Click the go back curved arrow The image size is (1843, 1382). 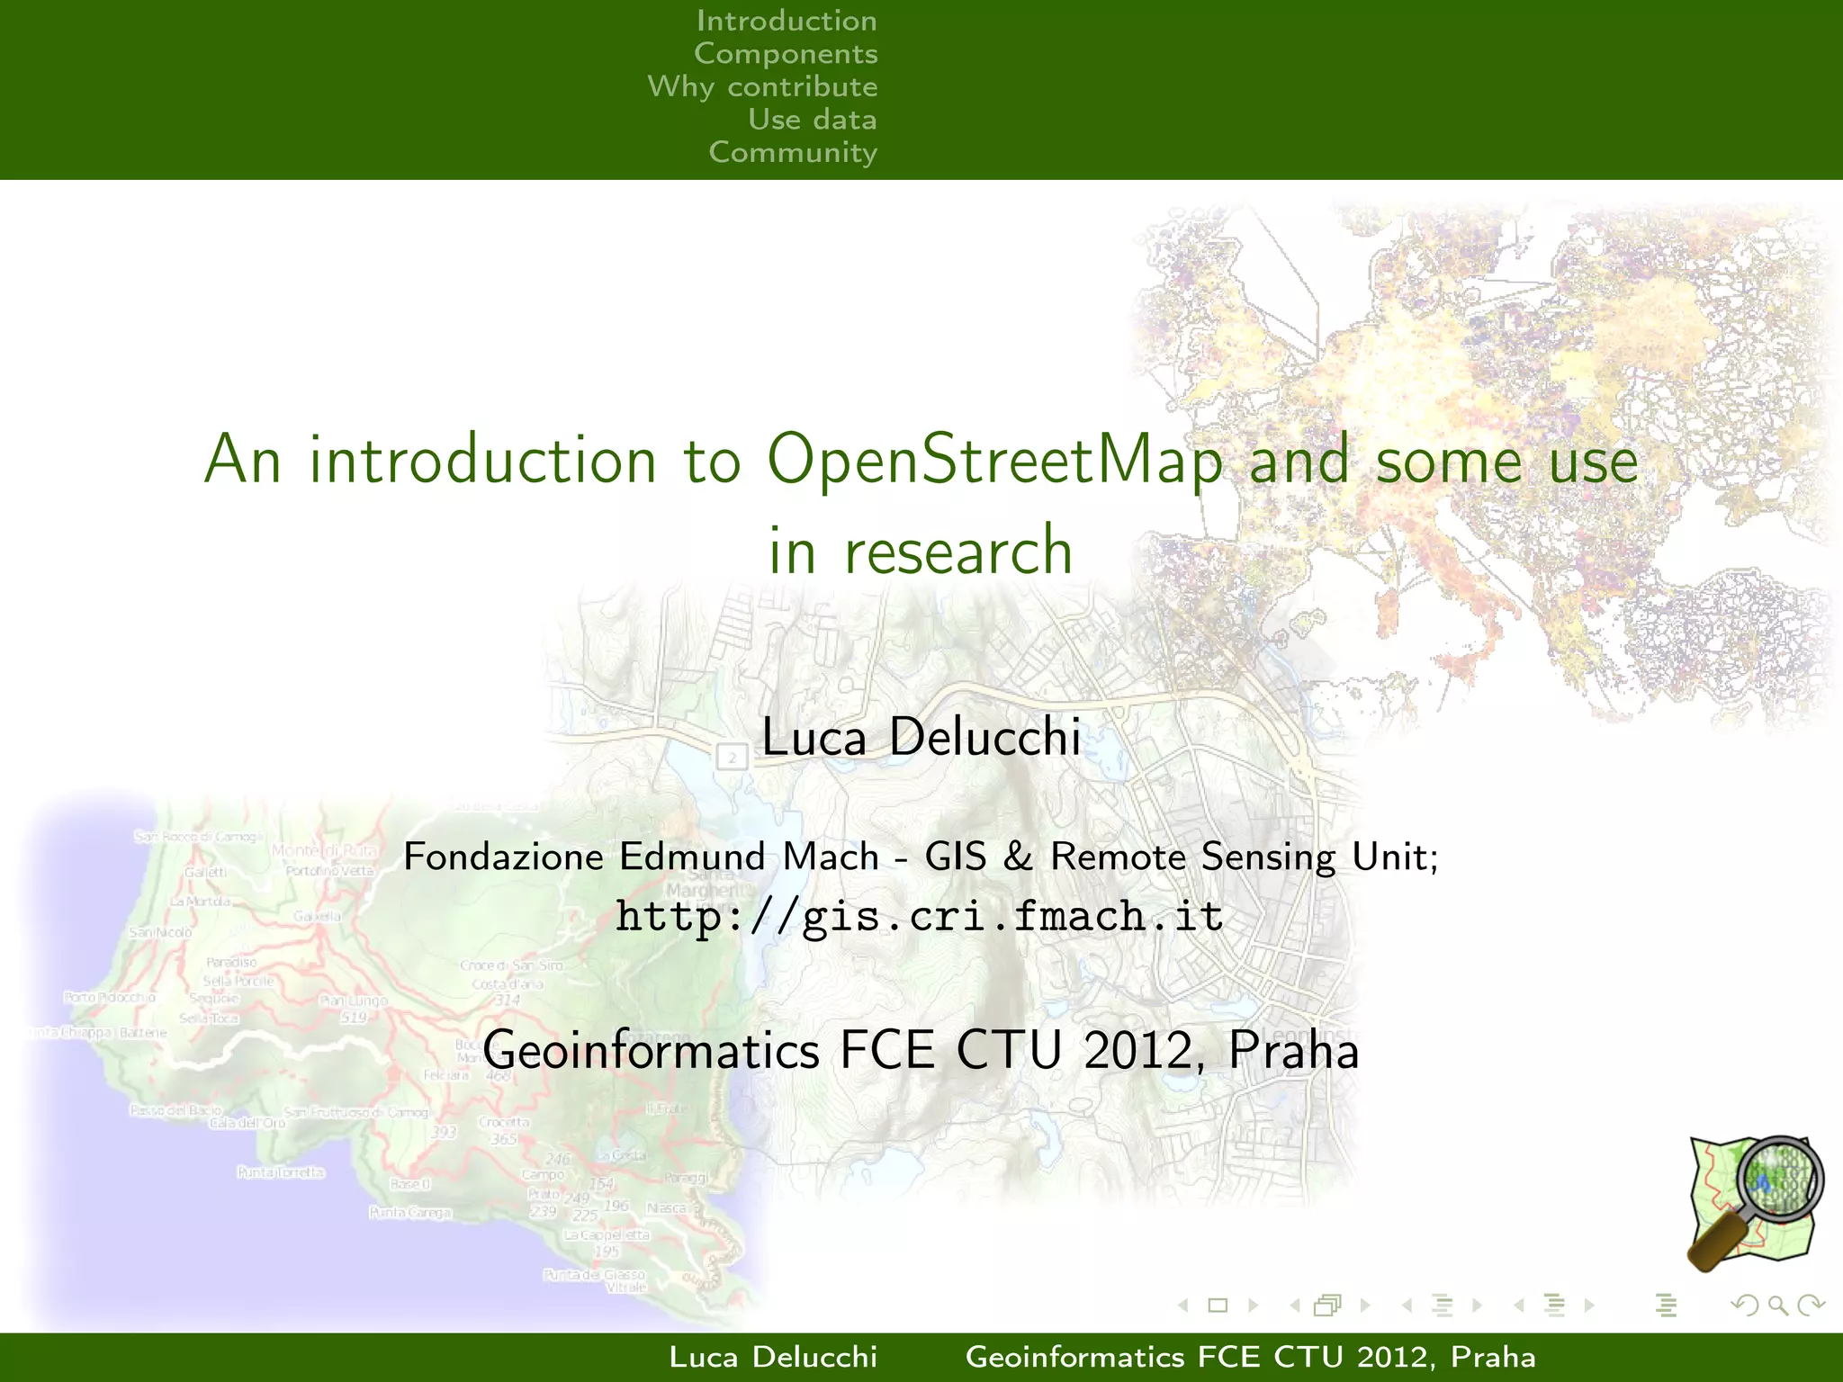point(1745,1306)
